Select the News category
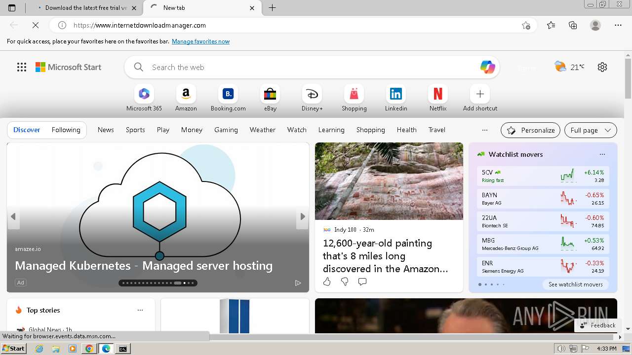 point(106,130)
